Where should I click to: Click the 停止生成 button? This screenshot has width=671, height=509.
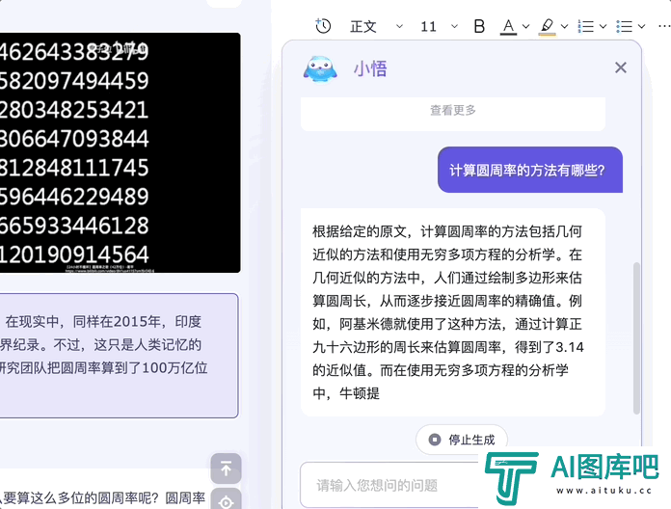point(462,440)
